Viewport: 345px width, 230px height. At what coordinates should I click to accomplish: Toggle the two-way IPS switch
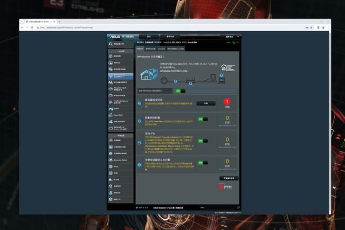pos(203,141)
